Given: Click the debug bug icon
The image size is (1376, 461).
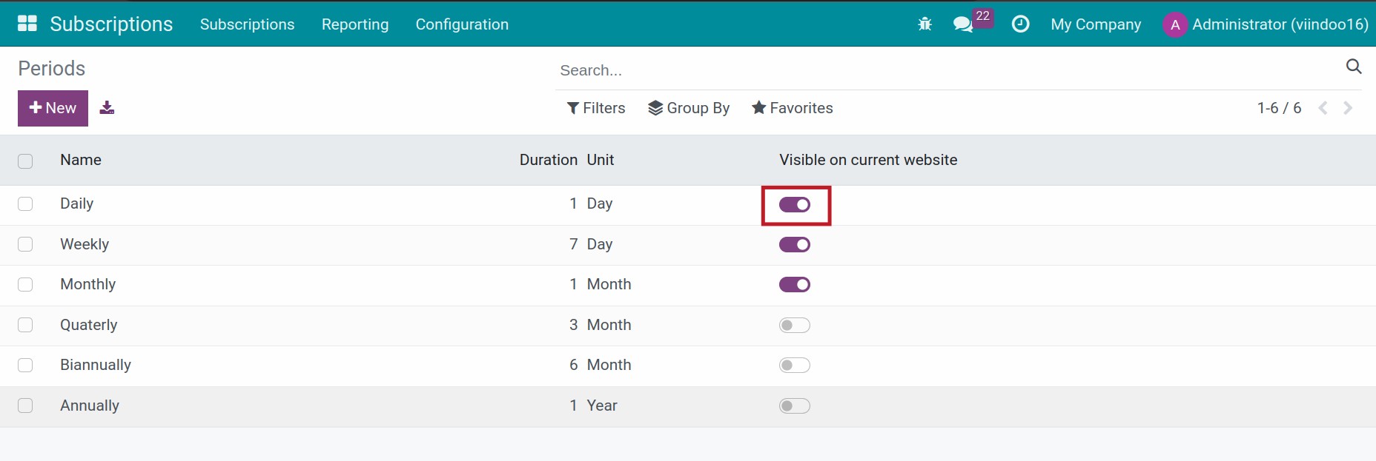Looking at the screenshot, I should pyautogui.click(x=924, y=24).
